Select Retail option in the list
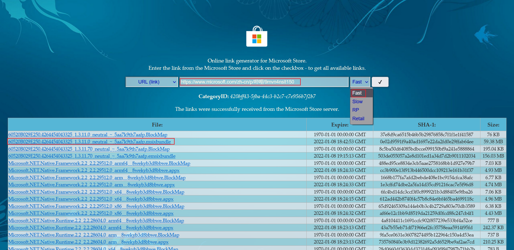 coord(361,119)
